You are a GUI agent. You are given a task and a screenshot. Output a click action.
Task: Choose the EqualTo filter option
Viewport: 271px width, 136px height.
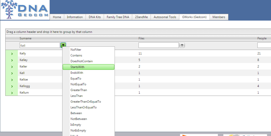[88, 79]
